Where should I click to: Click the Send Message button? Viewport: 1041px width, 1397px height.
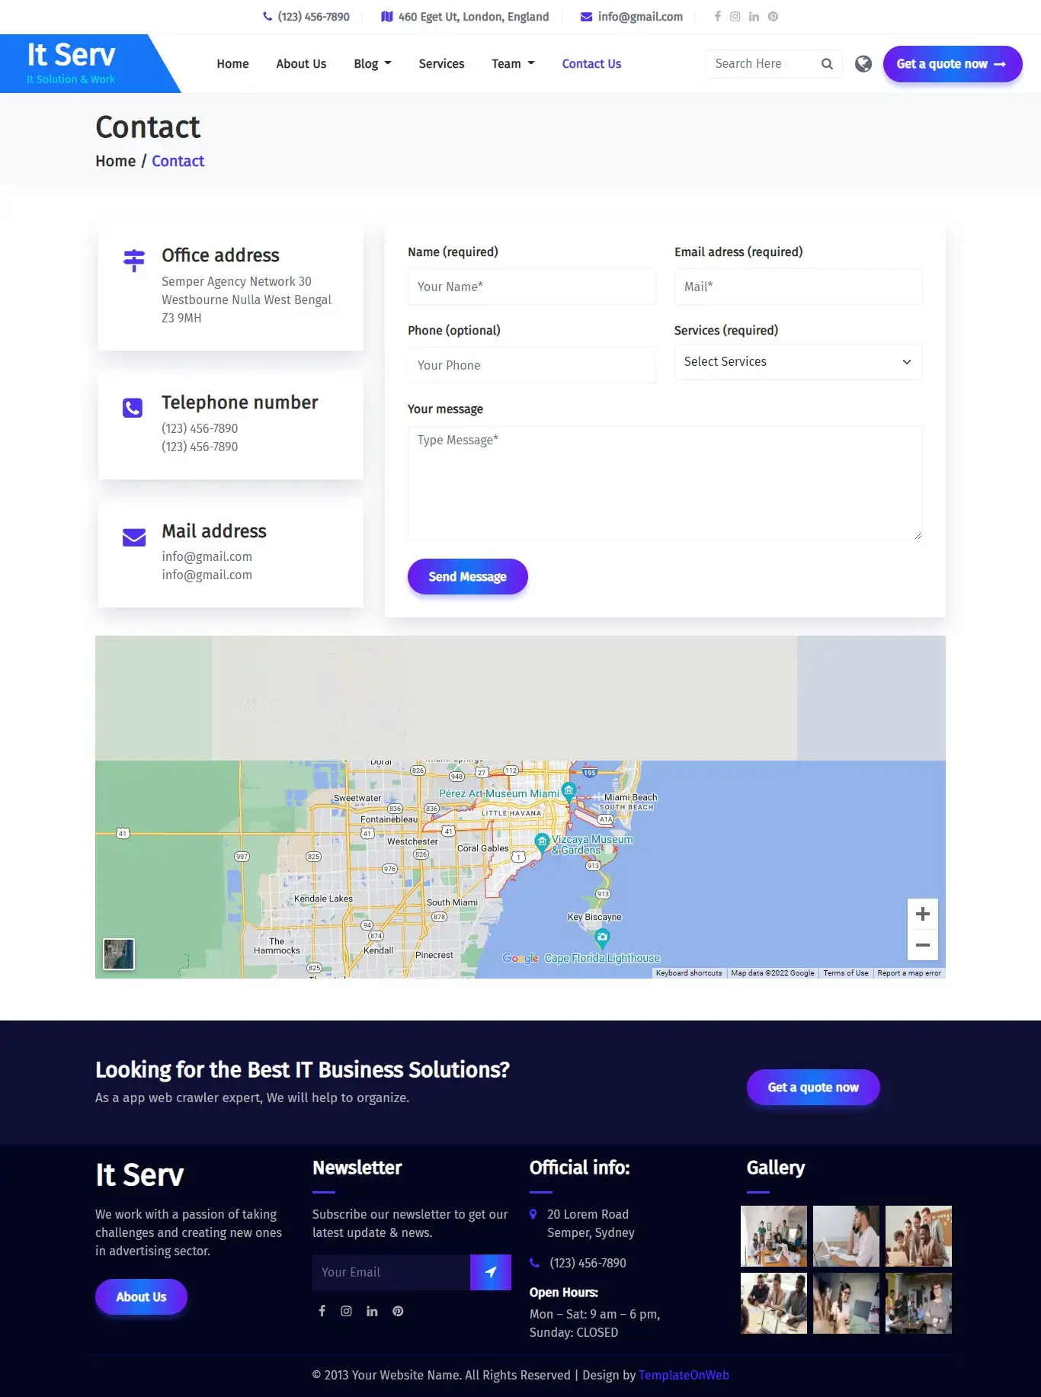click(467, 577)
